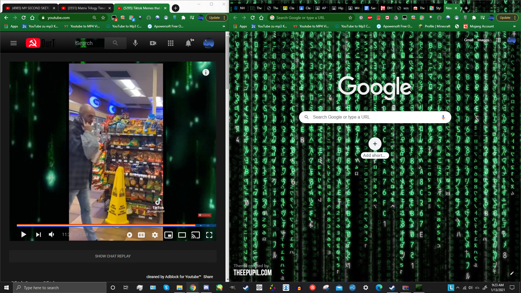521x293 pixels.
Task: Cast video to a TV
Action: point(195,235)
